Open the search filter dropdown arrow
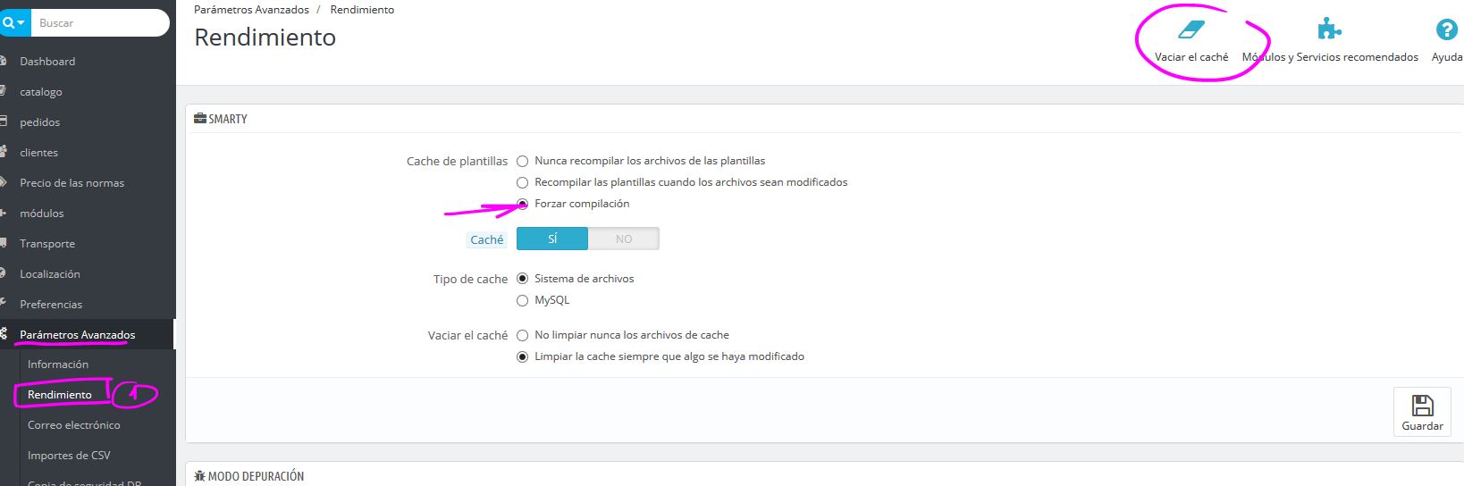 coord(21,23)
